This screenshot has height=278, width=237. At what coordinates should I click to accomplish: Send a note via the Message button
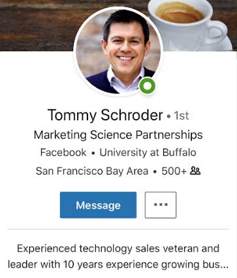pos(98,205)
